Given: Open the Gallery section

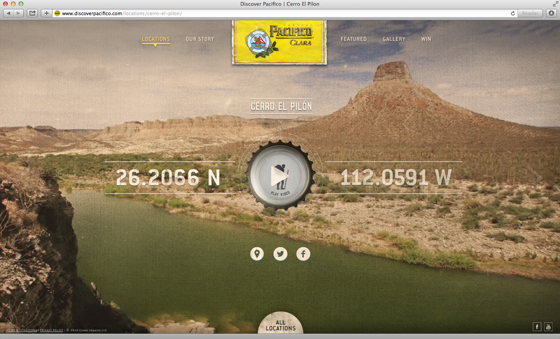Looking at the screenshot, I should click(x=394, y=39).
